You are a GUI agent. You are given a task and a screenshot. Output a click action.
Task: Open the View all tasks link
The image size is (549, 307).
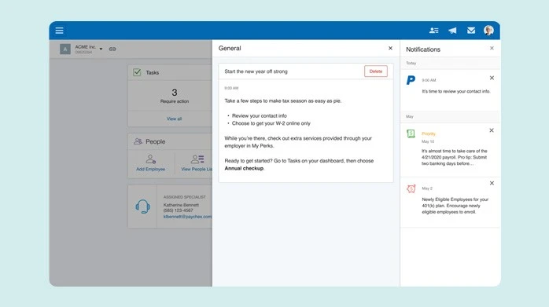pos(174,119)
